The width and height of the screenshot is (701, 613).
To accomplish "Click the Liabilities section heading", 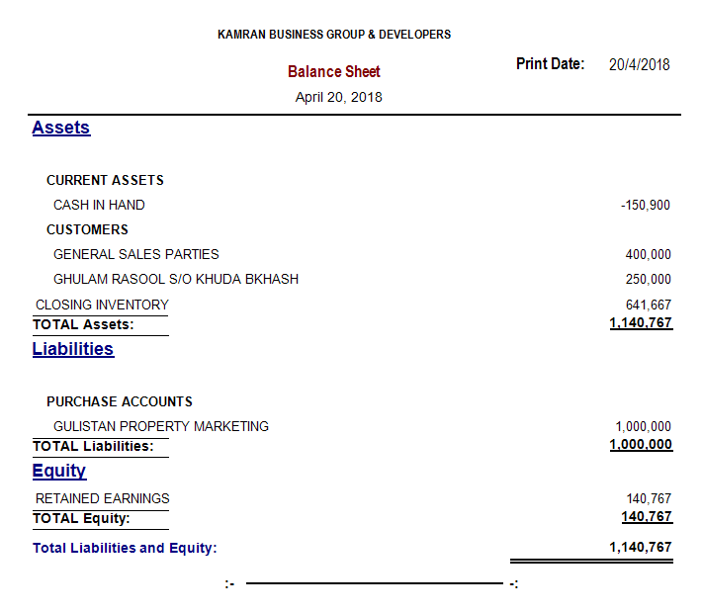I will coord(72,349).
